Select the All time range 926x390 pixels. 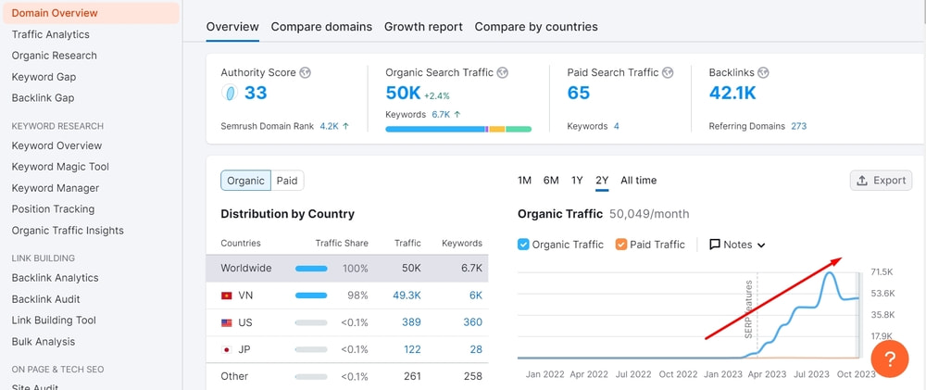(x=638, y=181)
